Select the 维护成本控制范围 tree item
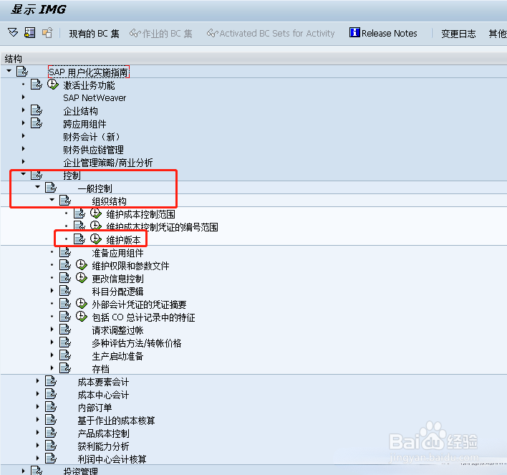This screenshot has height=475, width=507. [140, 214]
